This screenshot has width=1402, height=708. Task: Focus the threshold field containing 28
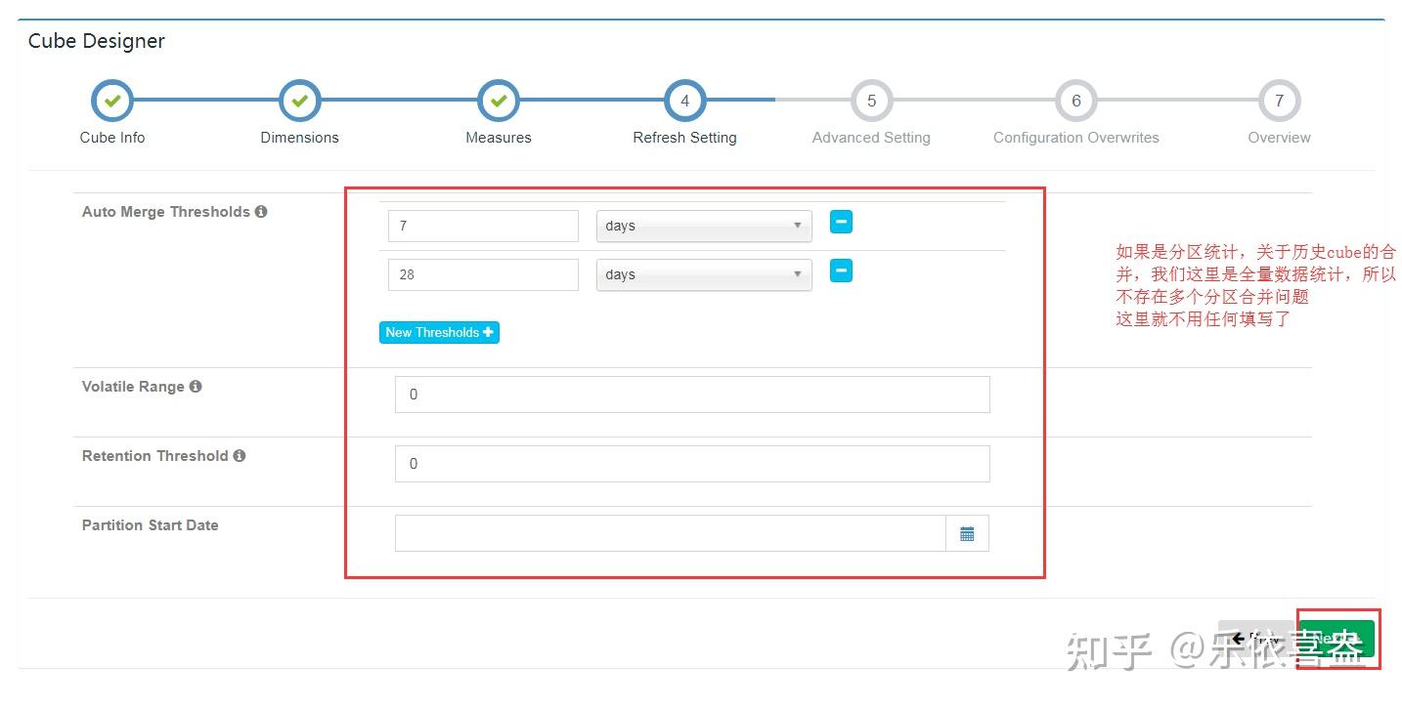(483, 274)
